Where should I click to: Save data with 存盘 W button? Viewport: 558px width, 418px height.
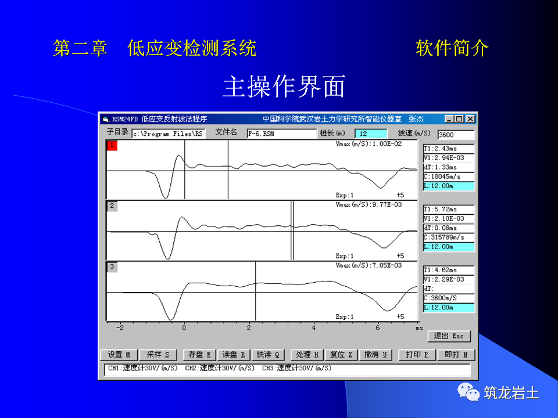pyautogui.click(x=199, y=354)
